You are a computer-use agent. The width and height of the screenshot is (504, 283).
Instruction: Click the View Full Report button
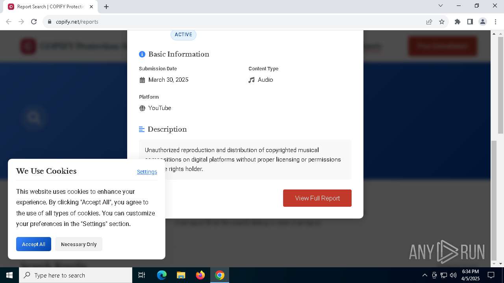317,198
